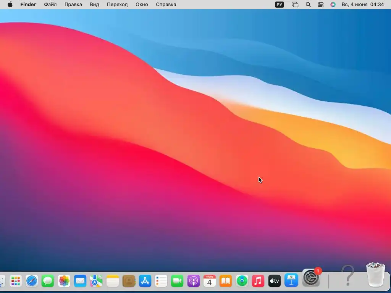This screenshot has width=391, height=293.
Task: Open the Finder application menu
Action: [x=28, y=5]
